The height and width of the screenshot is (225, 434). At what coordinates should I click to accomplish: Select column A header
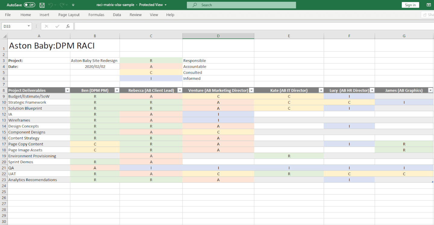39,36
